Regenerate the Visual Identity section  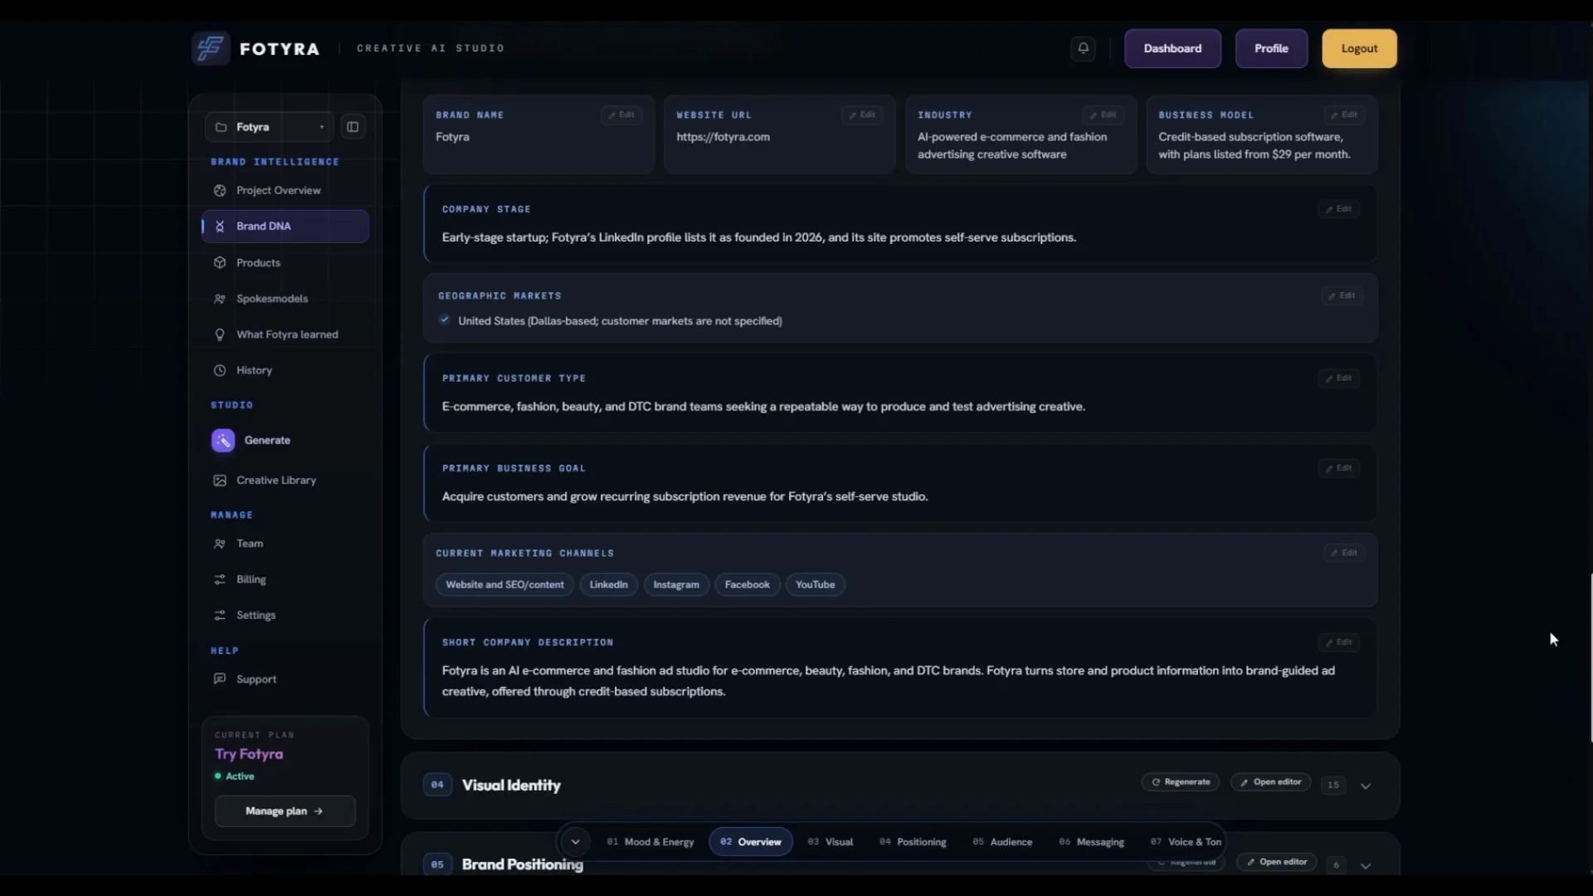tap(1180, 782)
